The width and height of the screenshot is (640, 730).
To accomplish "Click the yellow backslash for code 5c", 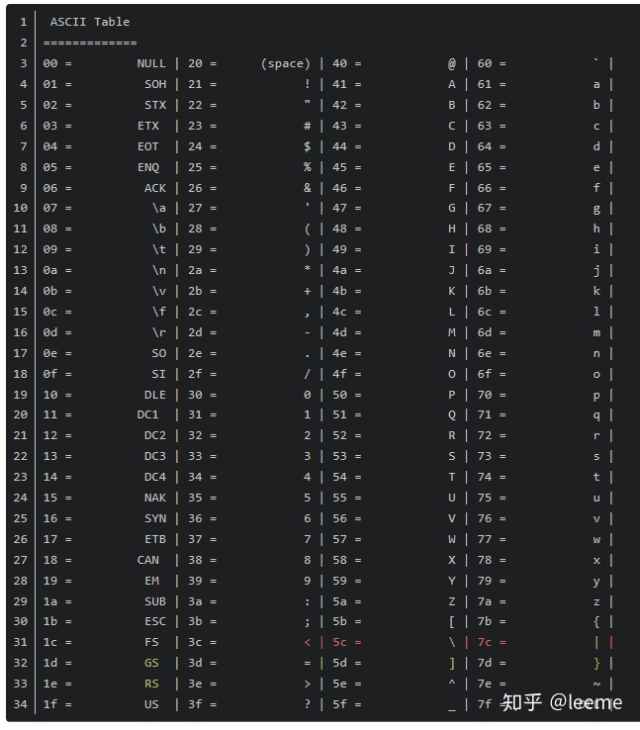I will [x=452, y=642].
